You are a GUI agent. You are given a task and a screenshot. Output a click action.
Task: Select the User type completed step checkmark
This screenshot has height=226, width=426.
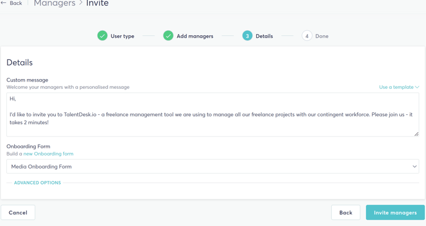pos(102,36)
